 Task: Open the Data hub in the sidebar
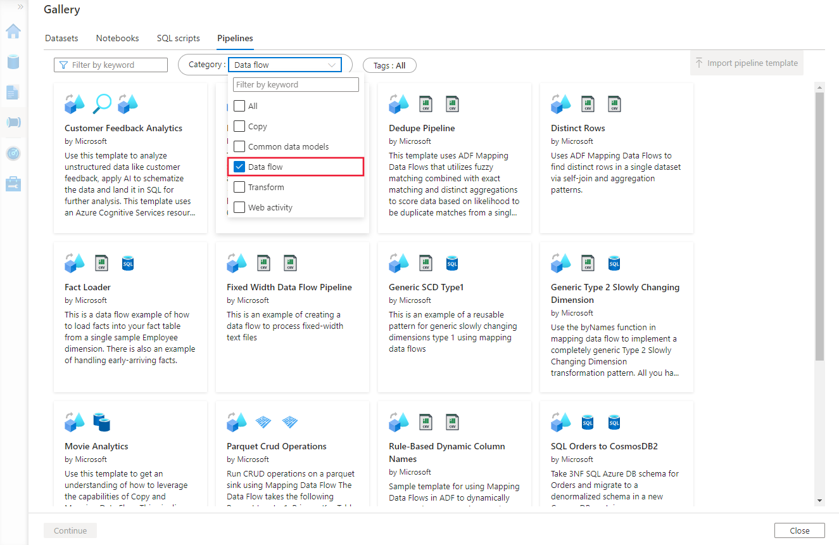point(13,62)
